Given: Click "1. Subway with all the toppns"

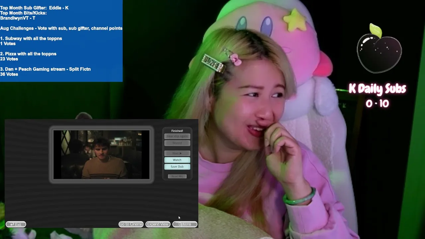Looking at the screenshot, I should (31, 39).
